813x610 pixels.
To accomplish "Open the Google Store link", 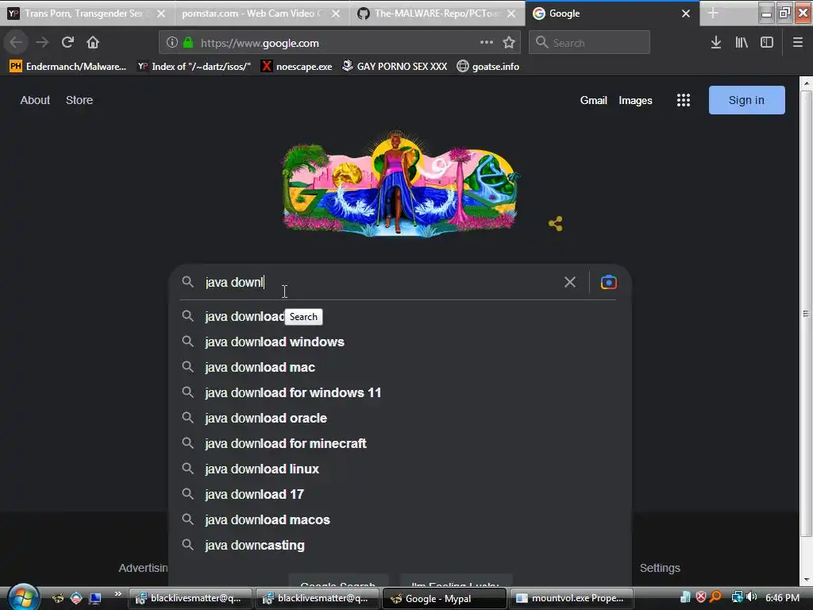I will coord(79,100).
